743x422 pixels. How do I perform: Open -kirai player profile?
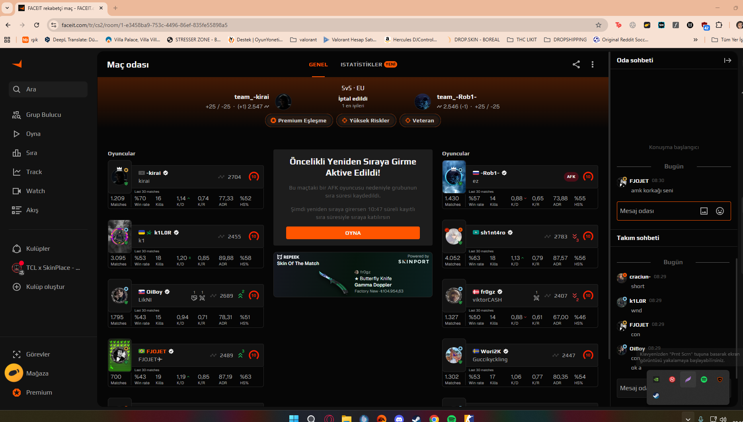coord(154,173)
